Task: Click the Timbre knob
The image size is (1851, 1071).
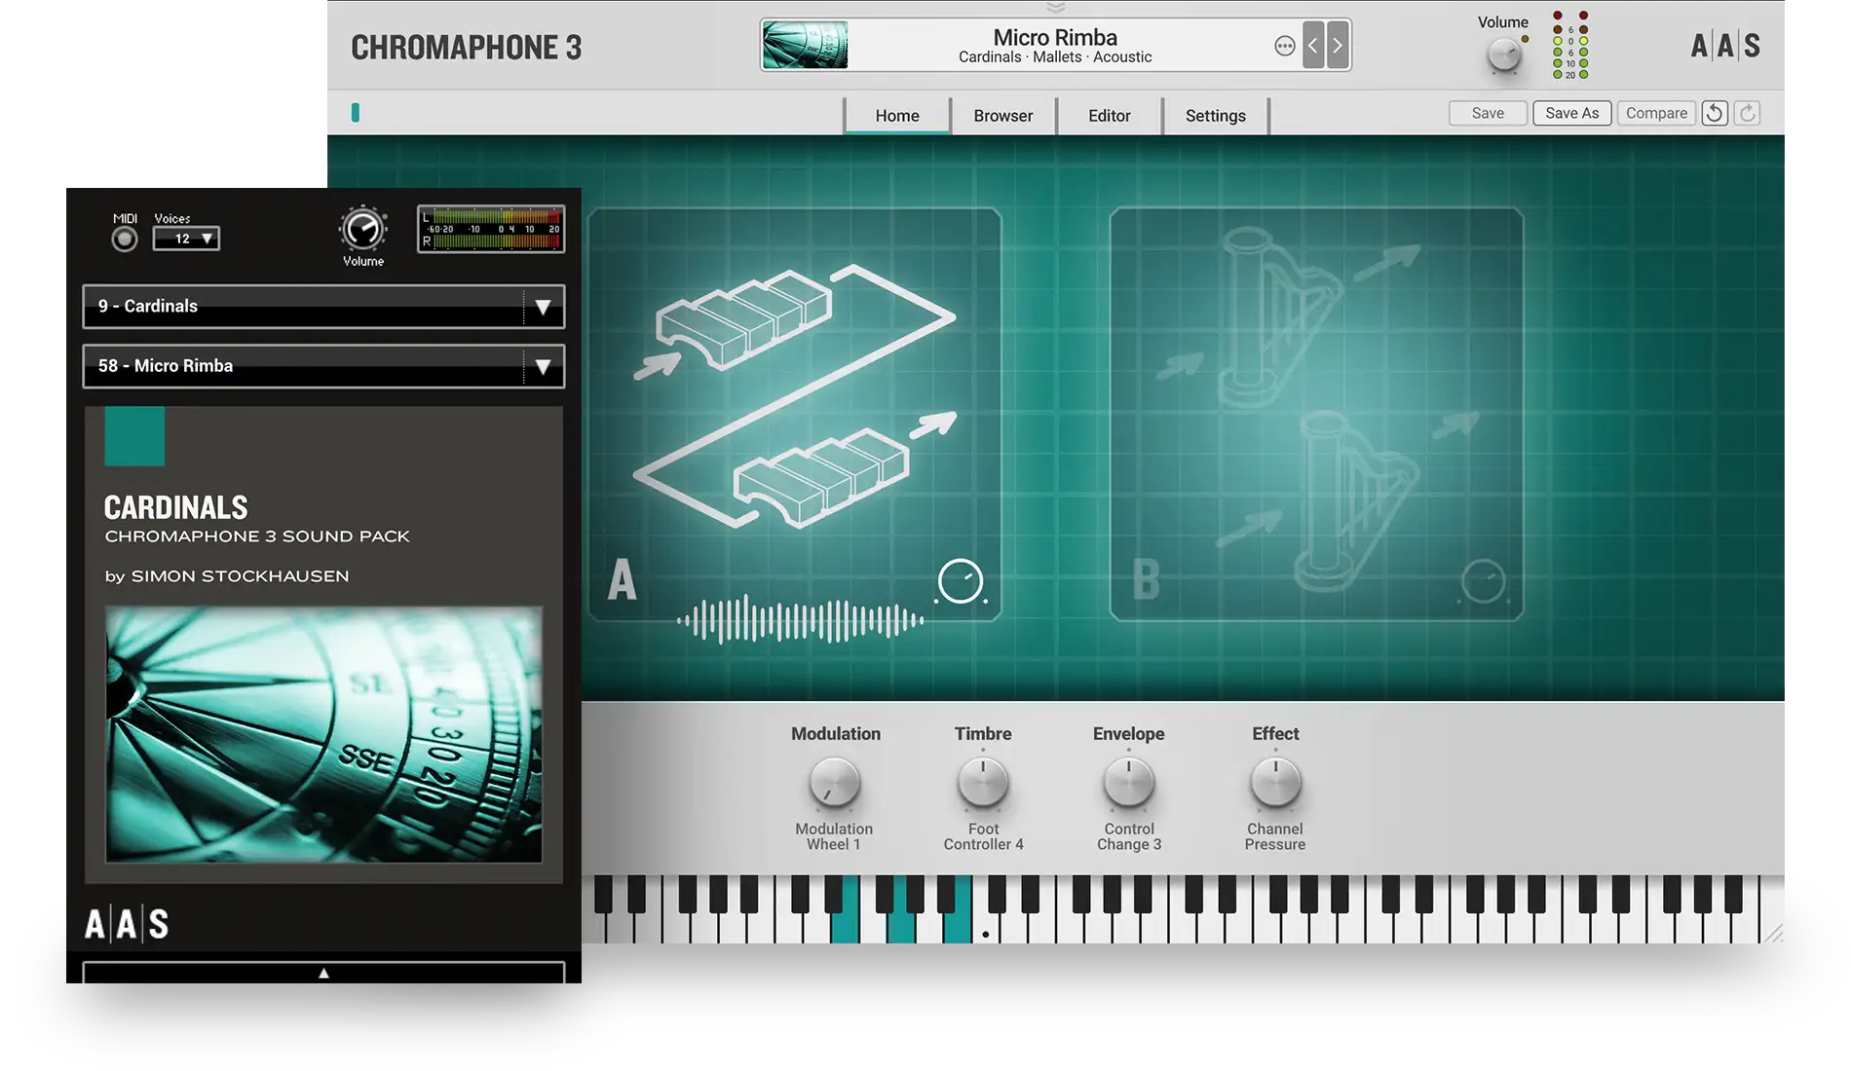Action: (983, 783)
